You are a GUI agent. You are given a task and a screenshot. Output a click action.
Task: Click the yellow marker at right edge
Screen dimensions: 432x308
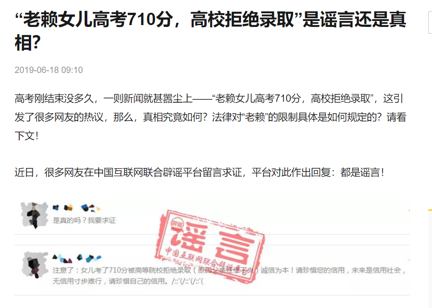[x=430, y=210]
